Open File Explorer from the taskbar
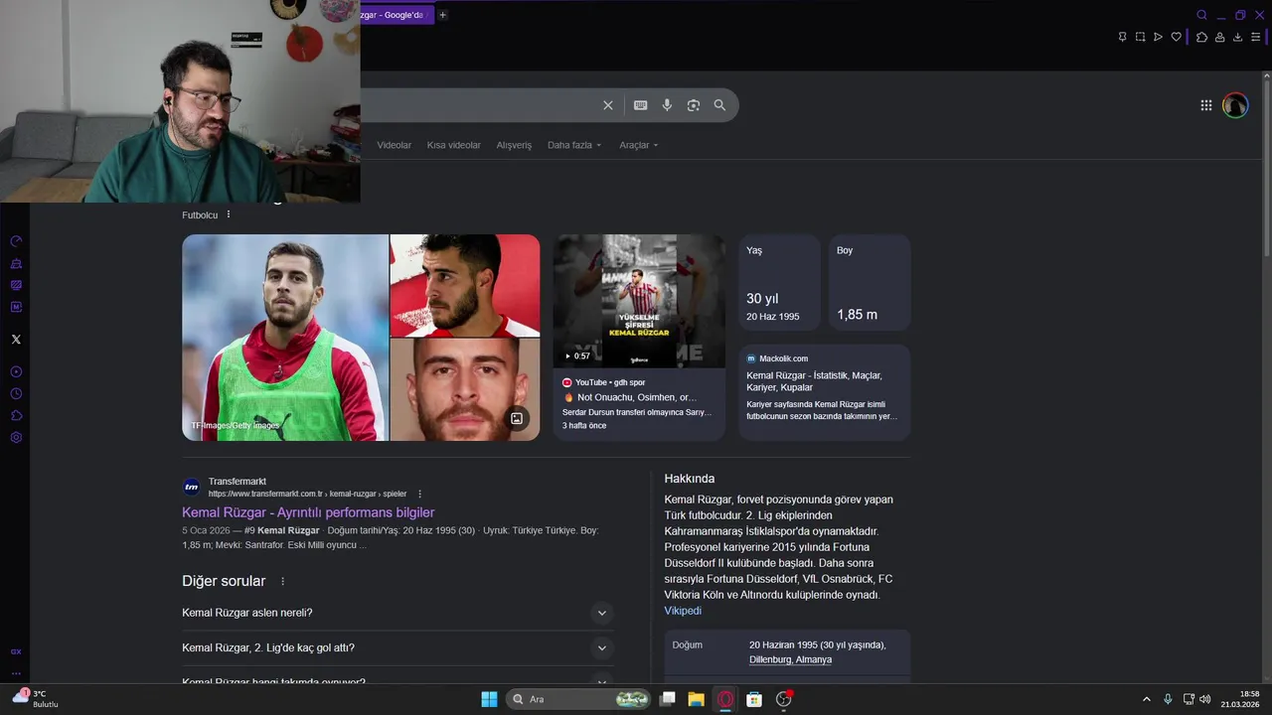 [x=697, y=699]
